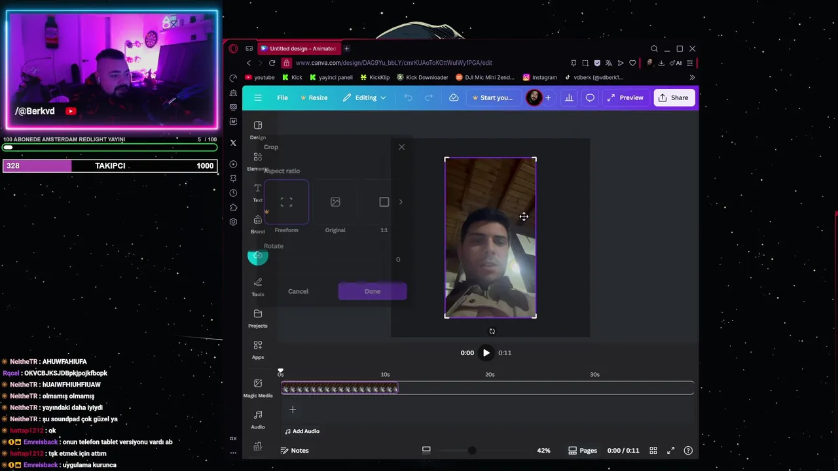Open the Apps sidebar panel
The height and width of the screenshot is (471, 838).
click(258, 349)
